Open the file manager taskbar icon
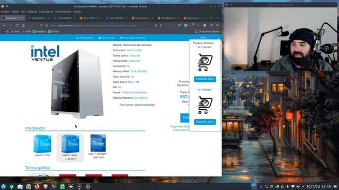 pos(29,186)
